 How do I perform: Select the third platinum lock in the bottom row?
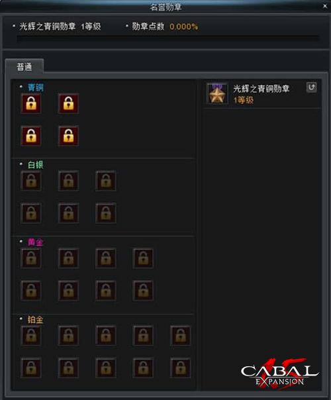(106, 368)
